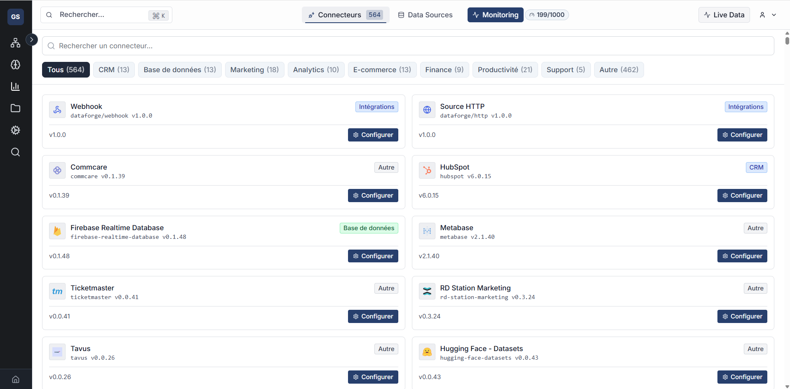The width and height of the screenshot is (790, 389).
Task: Click the Commcare connector icon
Action: pyautogui.click(x=57, y=170)
